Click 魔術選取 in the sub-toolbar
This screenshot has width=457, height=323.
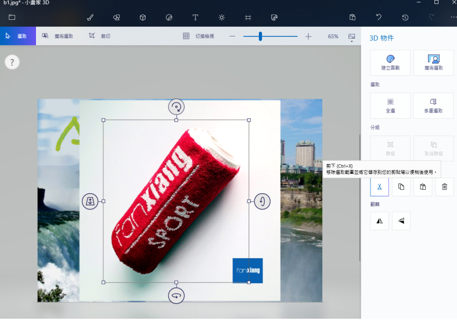click(57, 36)
